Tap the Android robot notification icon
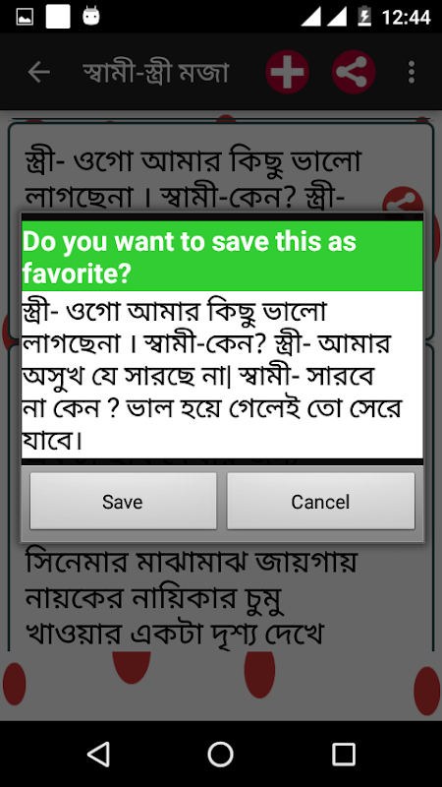The image size is (442, 787). (91, 16)
